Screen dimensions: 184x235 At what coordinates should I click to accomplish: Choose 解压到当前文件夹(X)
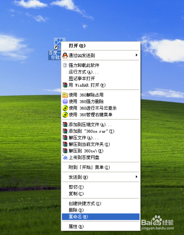[101, 144]
